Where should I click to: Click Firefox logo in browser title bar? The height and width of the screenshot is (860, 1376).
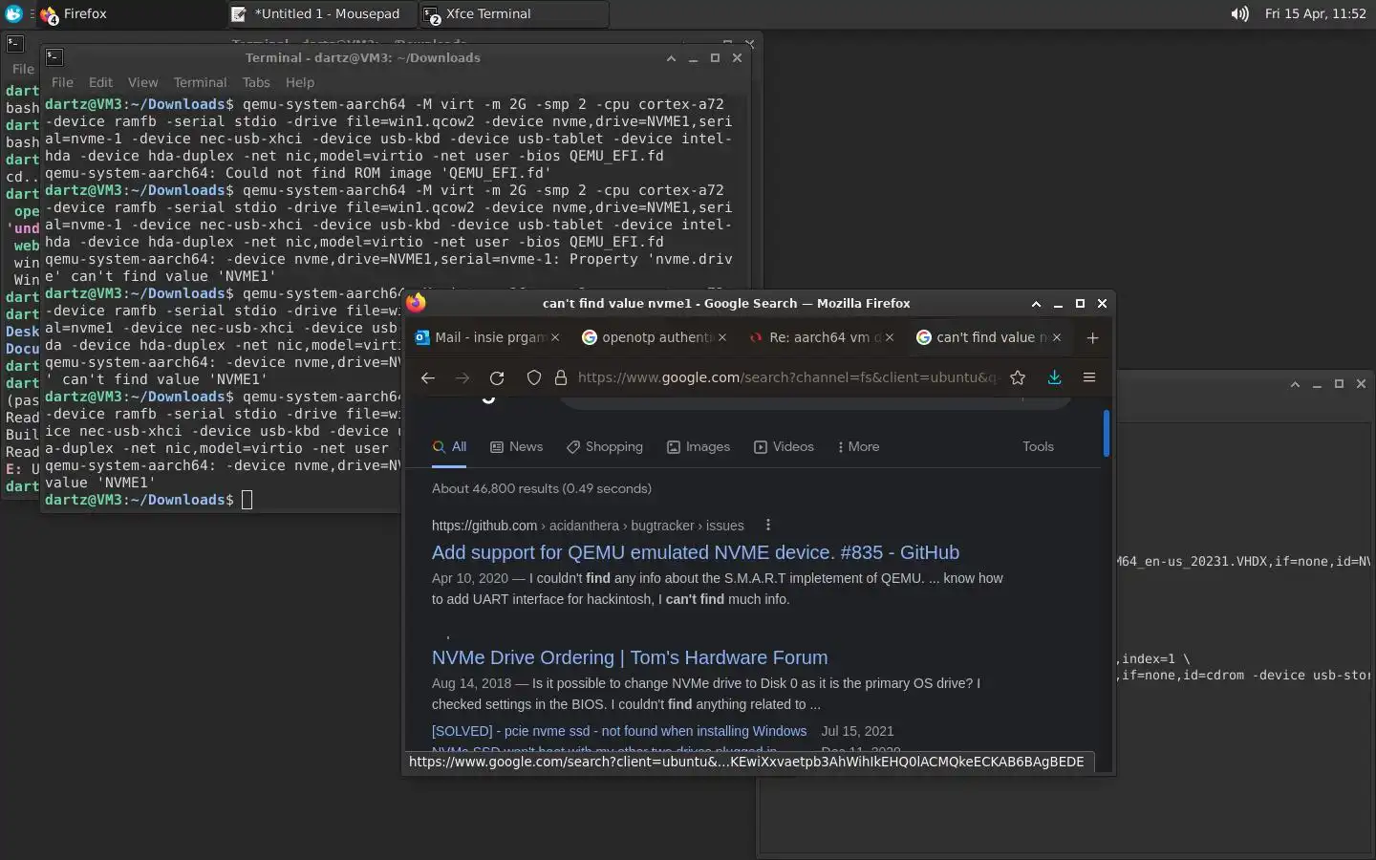416,303
